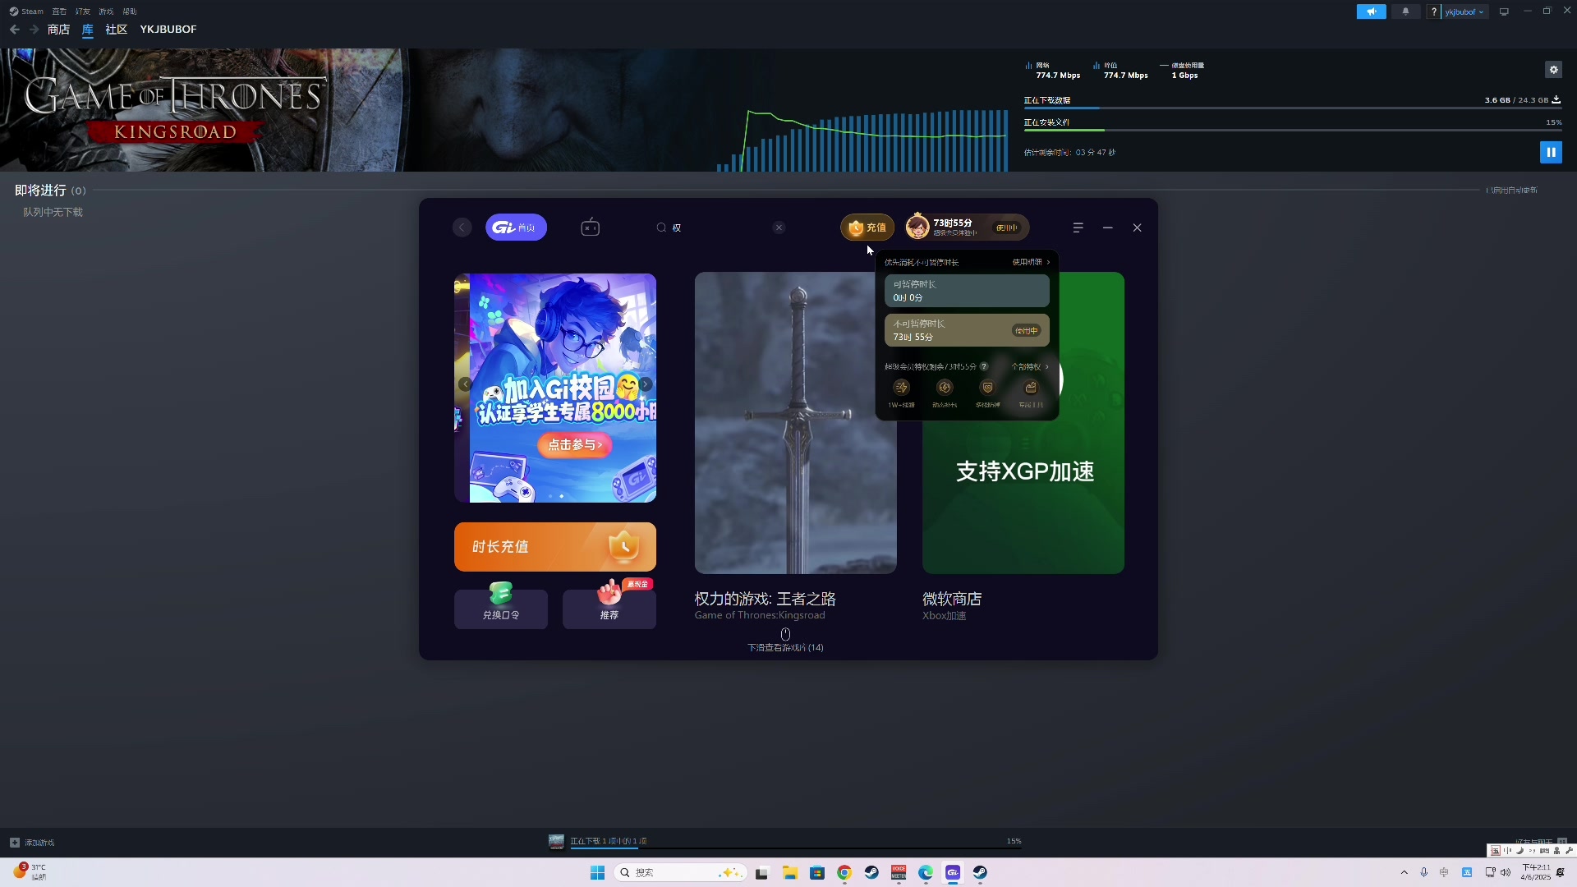
Task: Click the 充值 recharge button
Action: (867, 227)
